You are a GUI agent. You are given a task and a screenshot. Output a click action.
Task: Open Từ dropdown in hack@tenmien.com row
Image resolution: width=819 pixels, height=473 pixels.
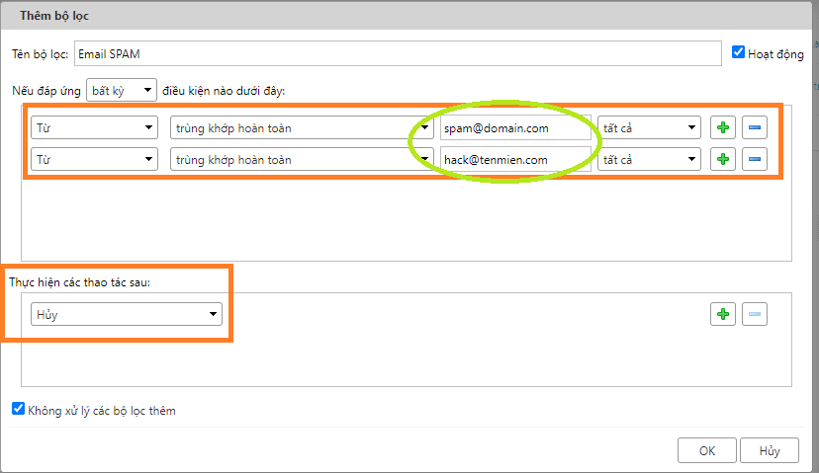point(94,159)
